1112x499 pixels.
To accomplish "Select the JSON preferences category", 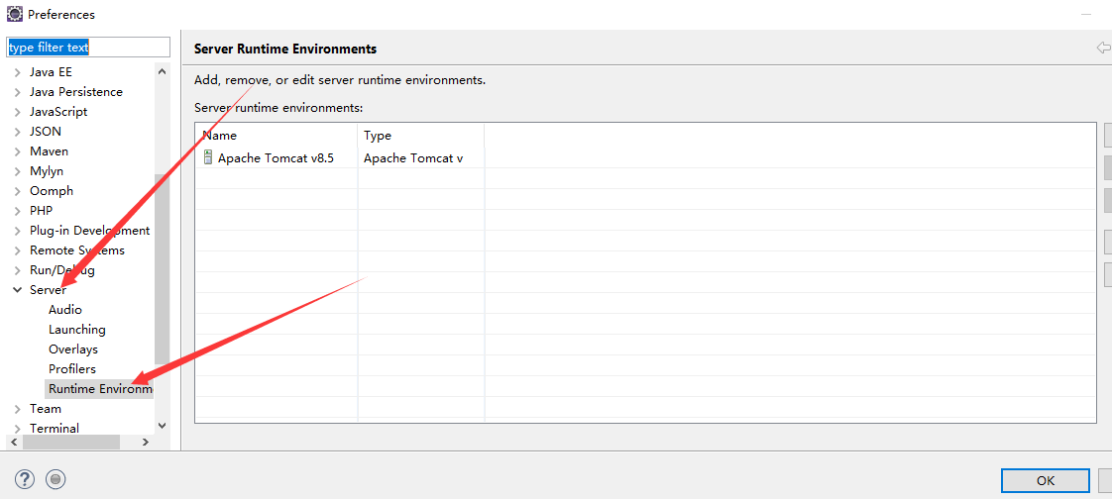I will (46, 131).
